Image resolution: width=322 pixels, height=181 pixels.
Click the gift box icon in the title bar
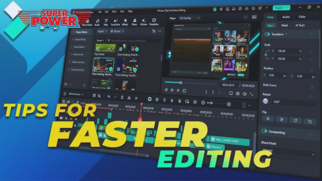pyautogui.click(x=215, y=9)
